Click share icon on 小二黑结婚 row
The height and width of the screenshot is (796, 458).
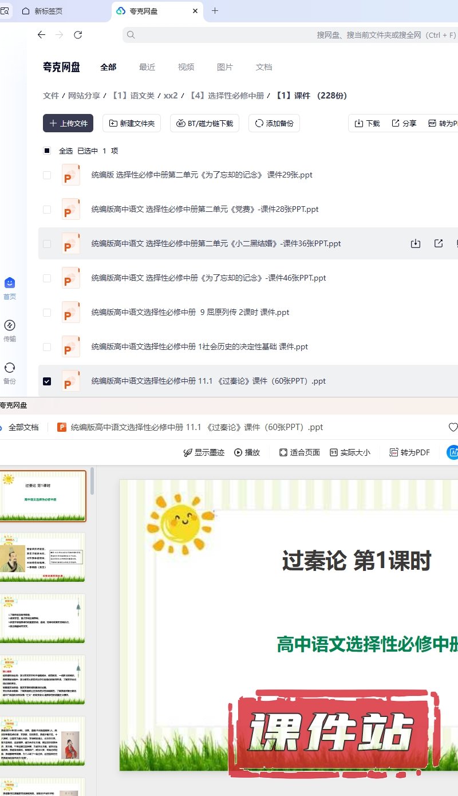439,243
